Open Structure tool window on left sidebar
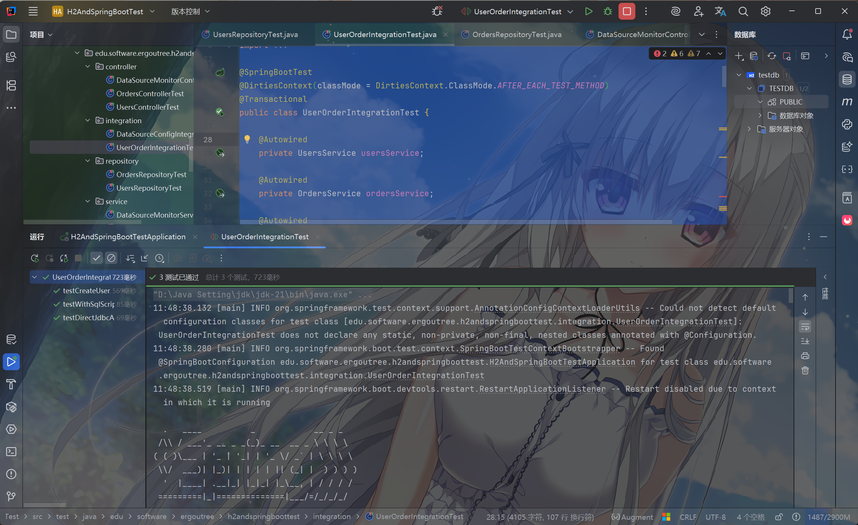 (x=11, y=85)
